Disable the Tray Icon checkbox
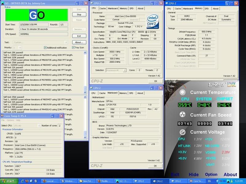This screenshot has height=184, width=246. 73,48
